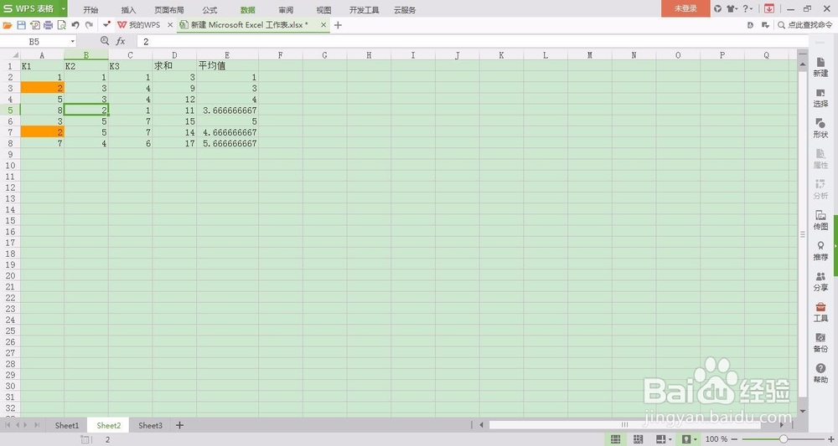Image resolution: width=838 pixels, height=446 pixels.
Task: Add a new document tab with plus
Action: (x=338, y=25)
